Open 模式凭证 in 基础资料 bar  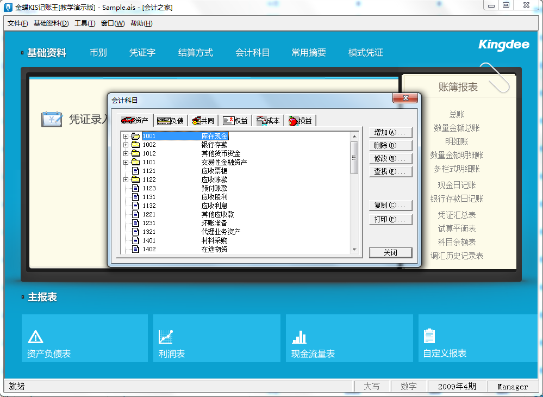pos(366,53)
